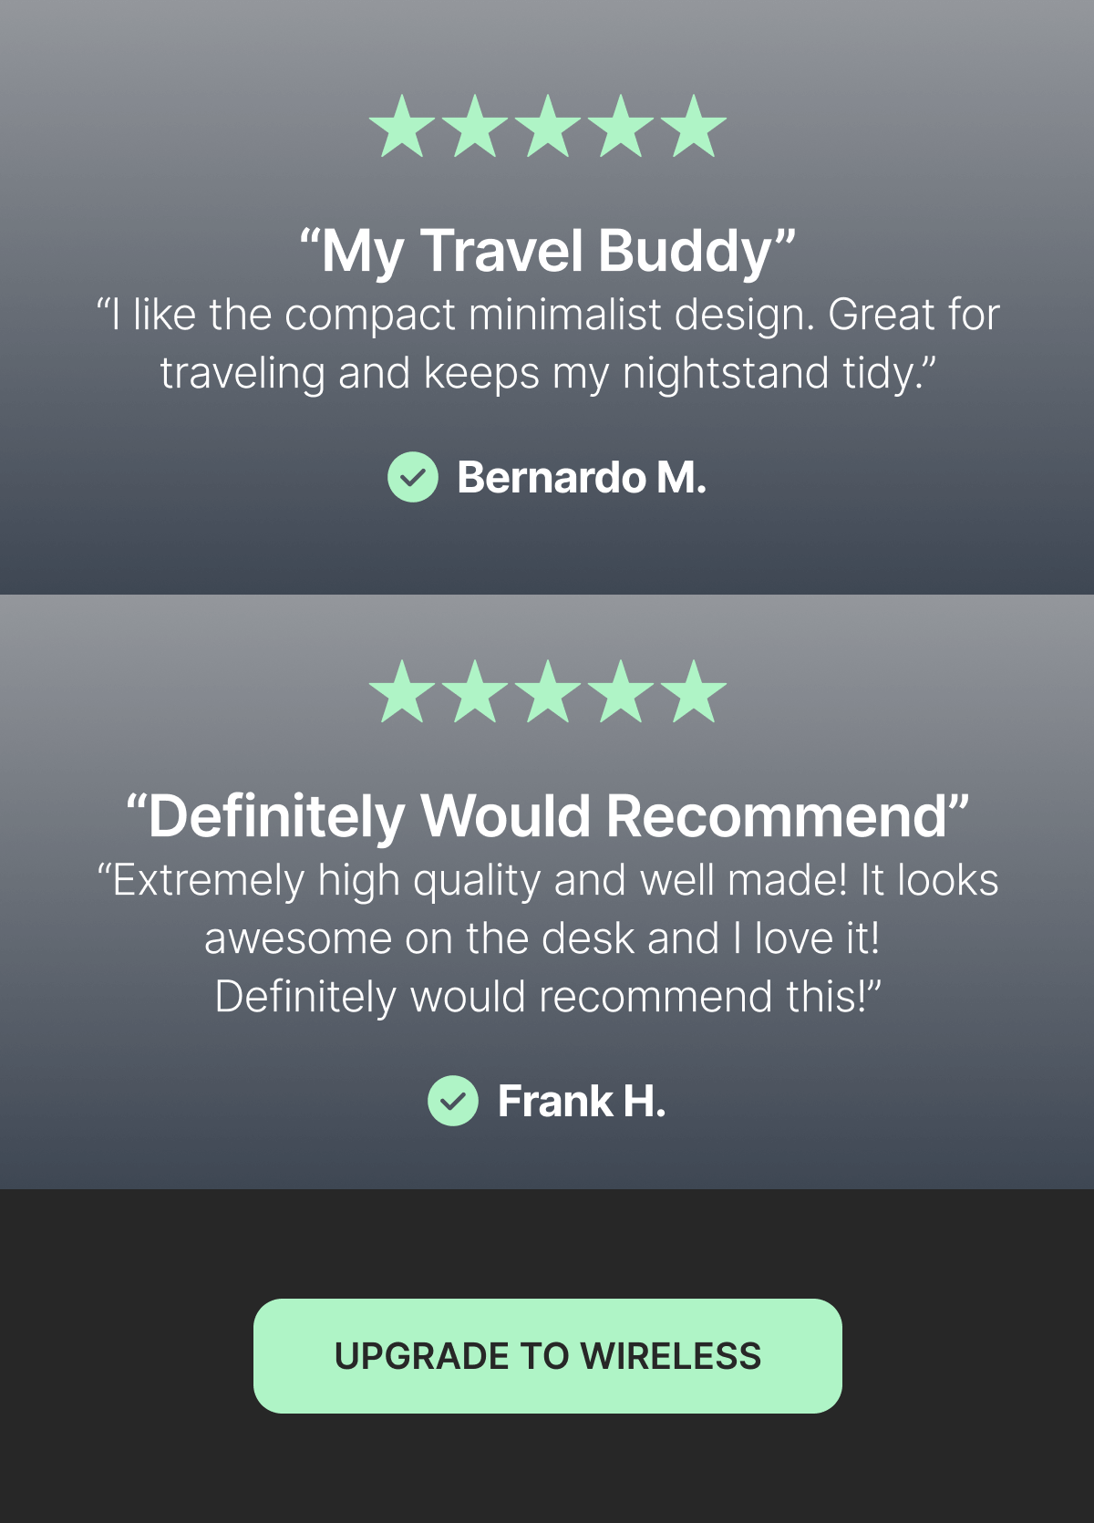Click the reviewer name Frank H.
The height and width of the screenshot is (1523, 1094).
click(582, 1101)
